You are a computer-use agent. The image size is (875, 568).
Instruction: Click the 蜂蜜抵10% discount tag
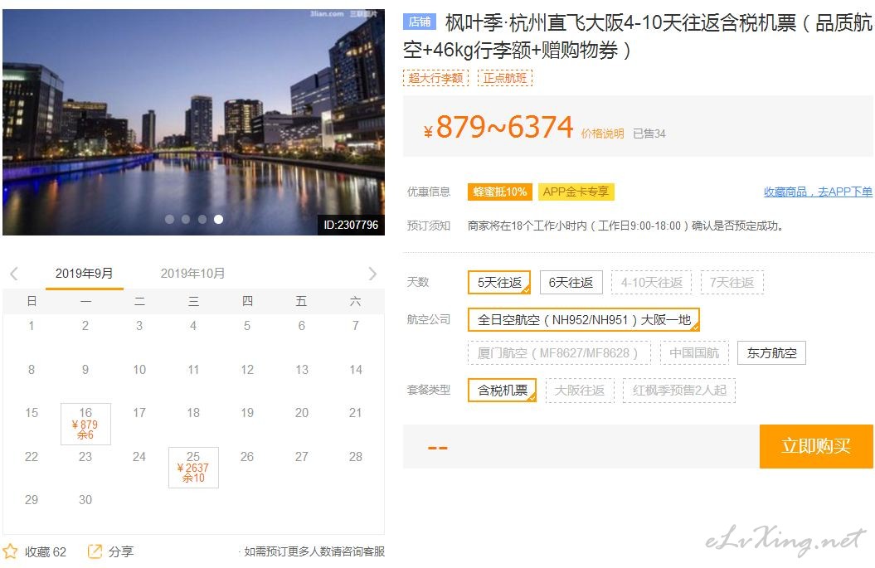pos(500,192)
